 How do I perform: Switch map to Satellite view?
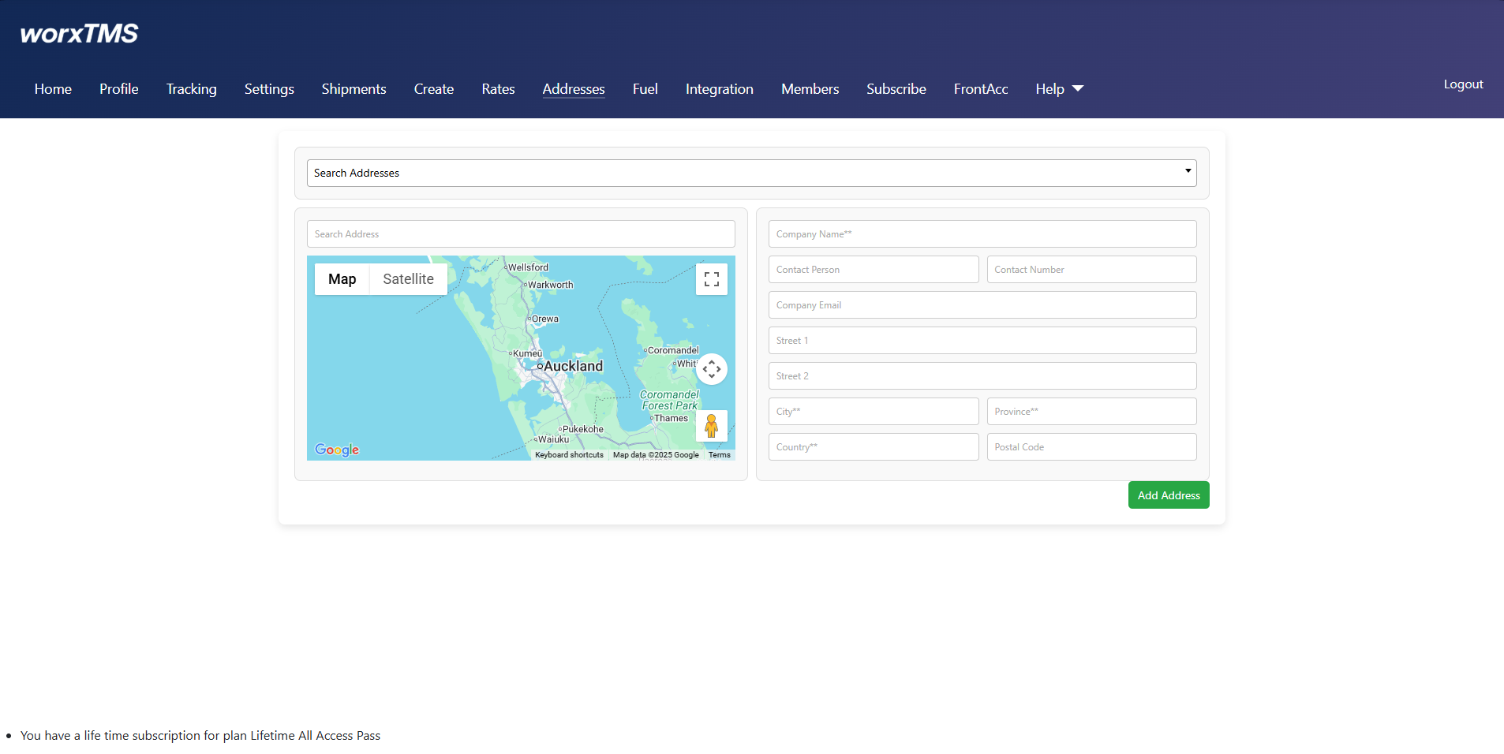tap(408, 279)
